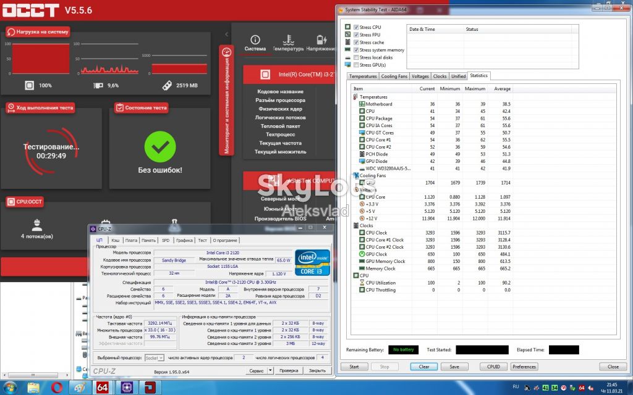Open the Сервис dropdown arrow in CPU-Z
The width and height of the screenshot is (633, 395).
pyautogui.click(x=270, y=370)
